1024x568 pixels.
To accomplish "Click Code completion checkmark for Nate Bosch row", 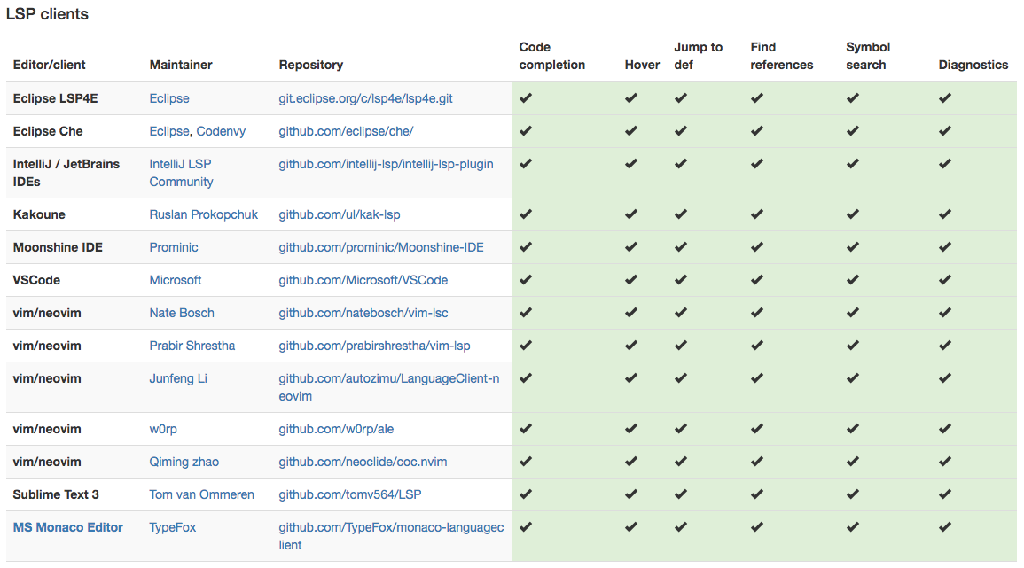I will tap(526, 312).
